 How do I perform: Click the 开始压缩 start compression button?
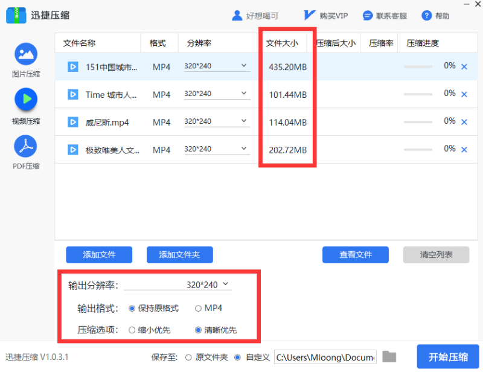(447, 357)
